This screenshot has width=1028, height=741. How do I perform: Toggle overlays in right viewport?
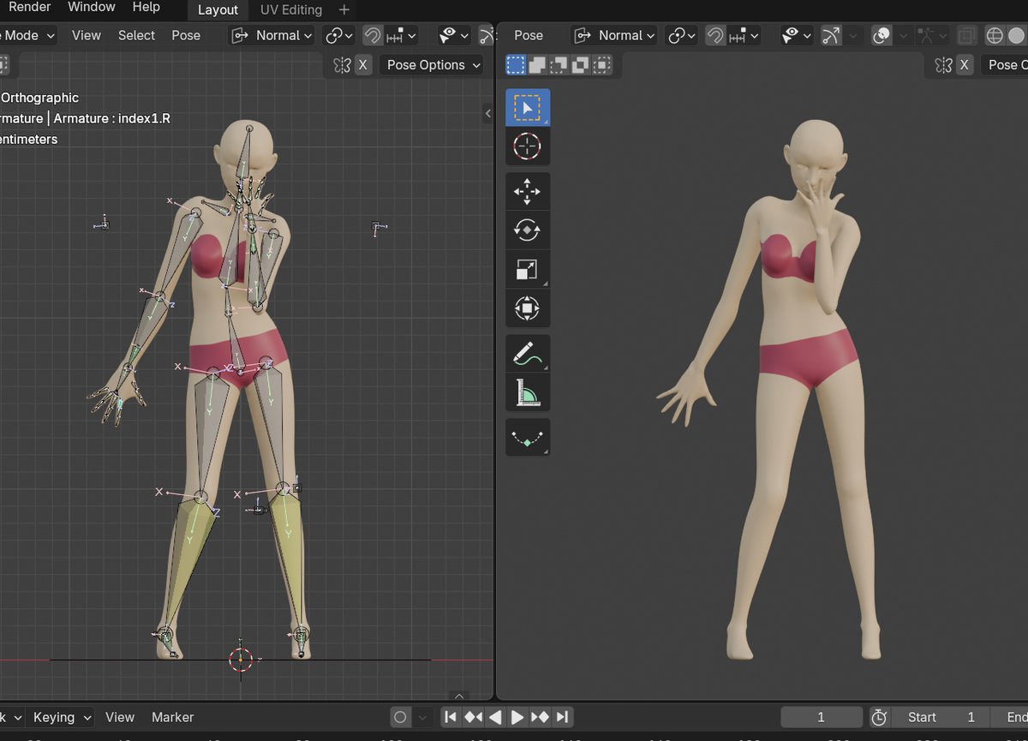(882, 35)
